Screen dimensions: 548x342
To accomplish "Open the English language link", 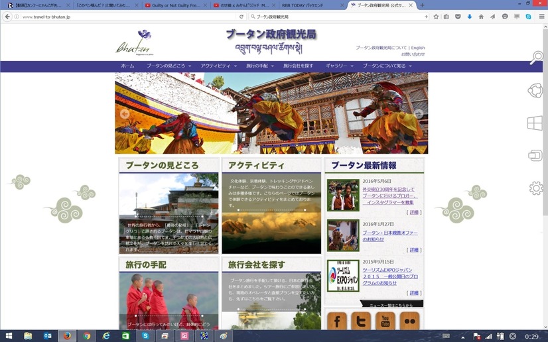I will coord(418,48).
